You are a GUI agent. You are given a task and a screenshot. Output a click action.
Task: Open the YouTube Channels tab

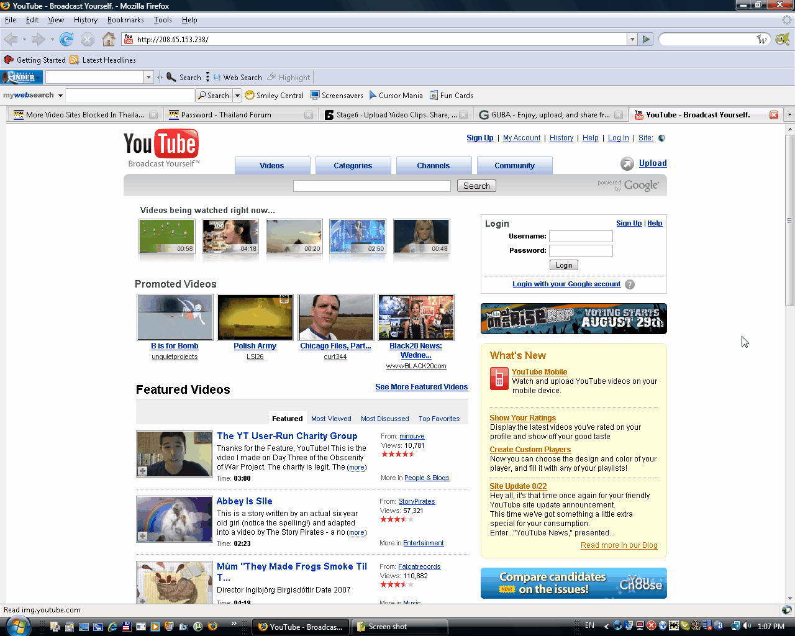point(434,166)
